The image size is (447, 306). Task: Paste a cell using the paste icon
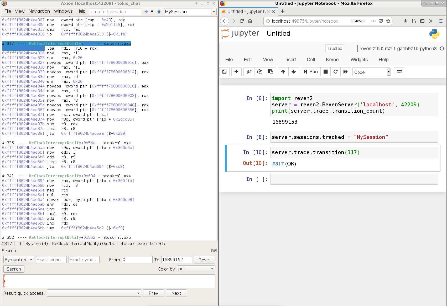click(271, 72)
